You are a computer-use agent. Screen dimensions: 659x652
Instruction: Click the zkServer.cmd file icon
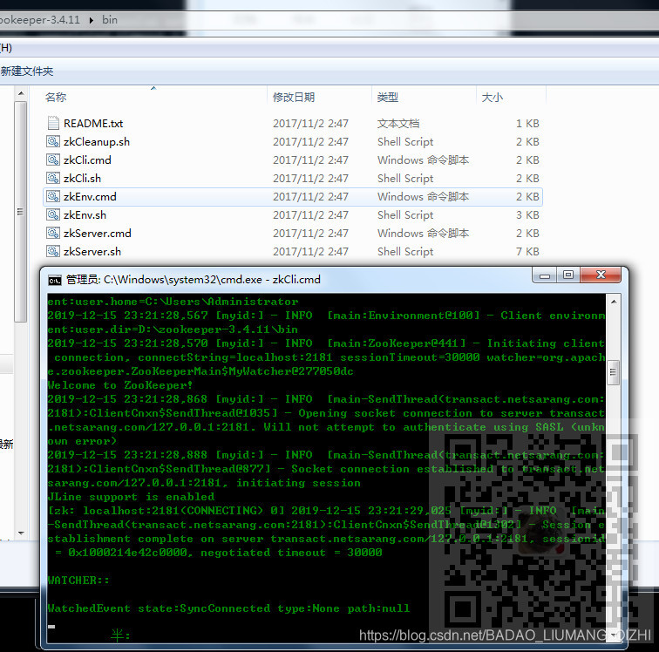tap(53, 233)
